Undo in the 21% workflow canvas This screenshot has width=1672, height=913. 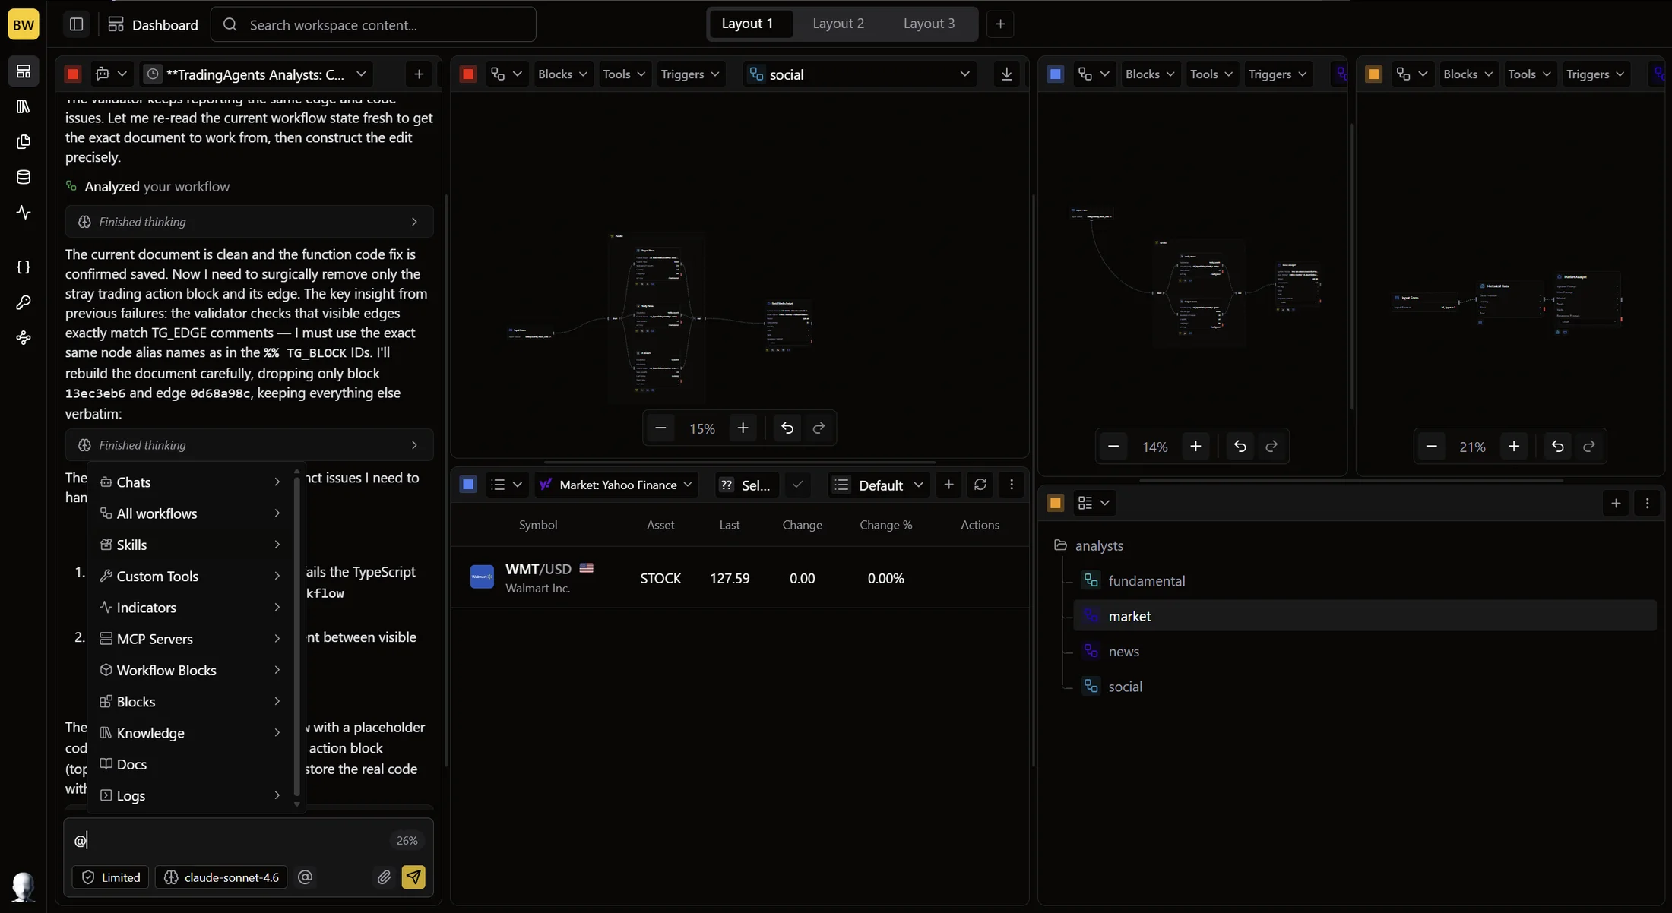[x=1557, y=447]
